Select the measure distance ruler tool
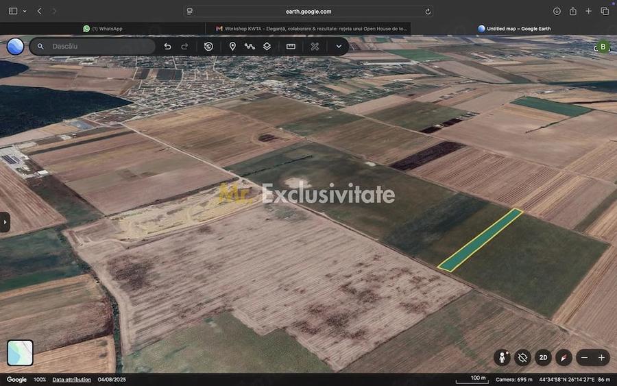This screenshot has width=617, height=386. click(x=291, y=47)
